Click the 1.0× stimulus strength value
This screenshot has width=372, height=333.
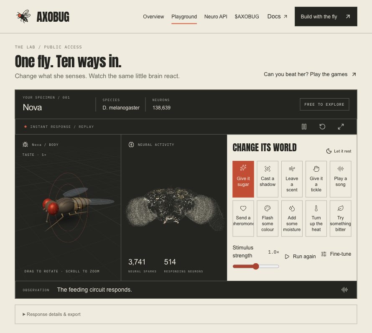tap(273, 252)
